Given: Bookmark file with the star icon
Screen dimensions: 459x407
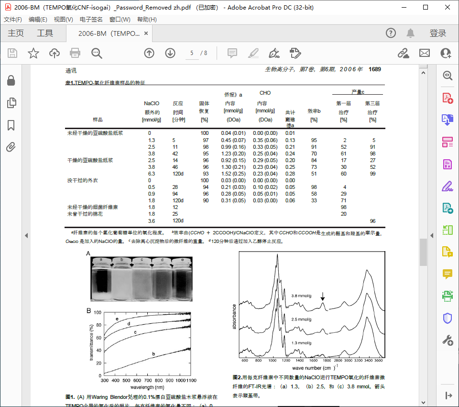Looking at the screenshot, I should click(33, 53).
